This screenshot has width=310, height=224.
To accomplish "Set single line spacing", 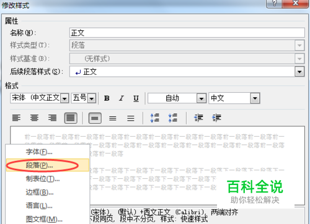I will [95, 118].
